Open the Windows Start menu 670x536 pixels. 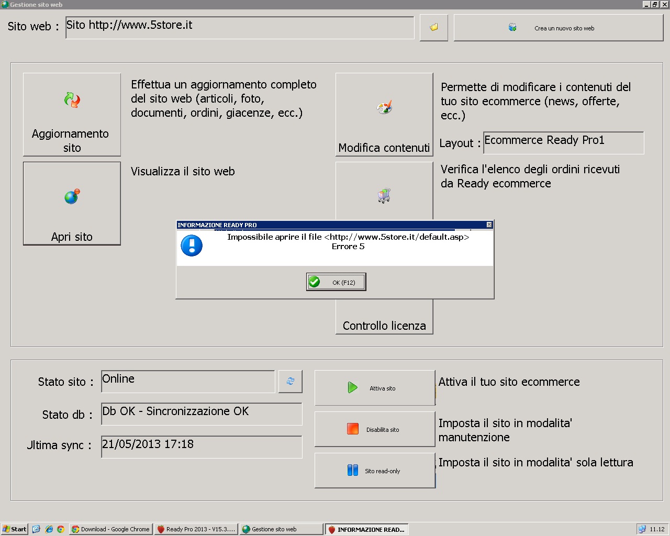click(14, 529)
